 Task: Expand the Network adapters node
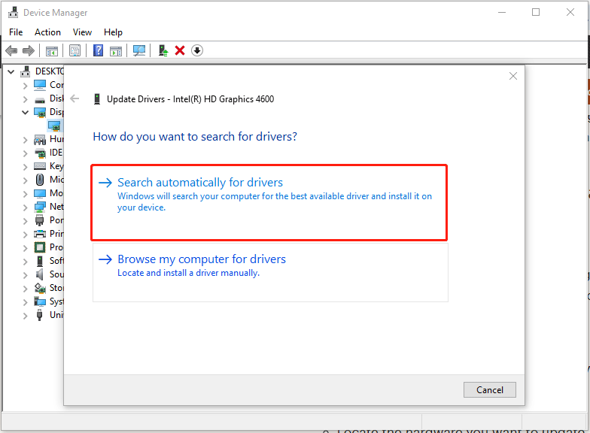[x=26, y=207]
